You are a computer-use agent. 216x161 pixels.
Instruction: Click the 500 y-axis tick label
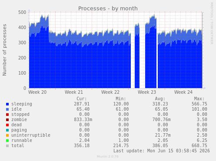coord(22,12)
